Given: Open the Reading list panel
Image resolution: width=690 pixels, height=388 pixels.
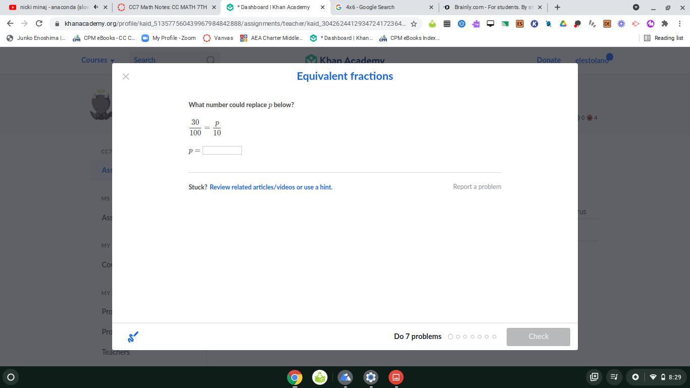Looking at the screenshot, I should point(663,38).
